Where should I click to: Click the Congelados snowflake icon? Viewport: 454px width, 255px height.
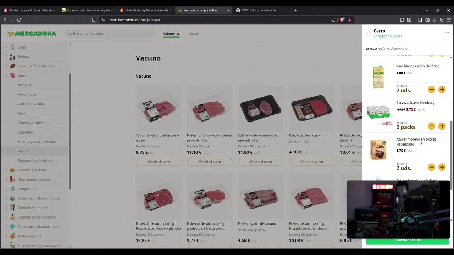(13, 189)
